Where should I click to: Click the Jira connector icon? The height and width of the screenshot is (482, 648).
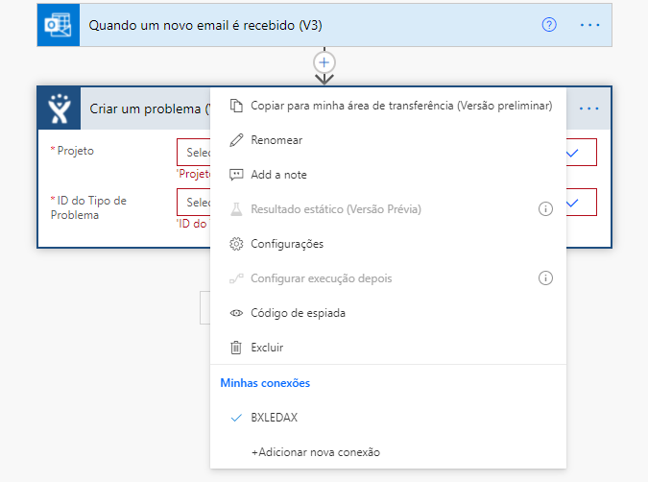[x=60, y=108]
